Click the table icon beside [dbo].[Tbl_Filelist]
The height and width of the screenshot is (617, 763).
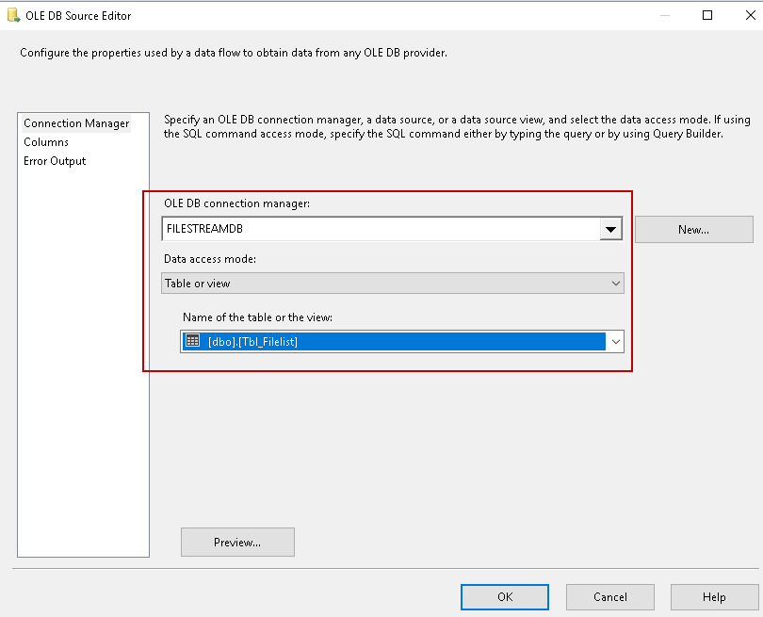193,341
